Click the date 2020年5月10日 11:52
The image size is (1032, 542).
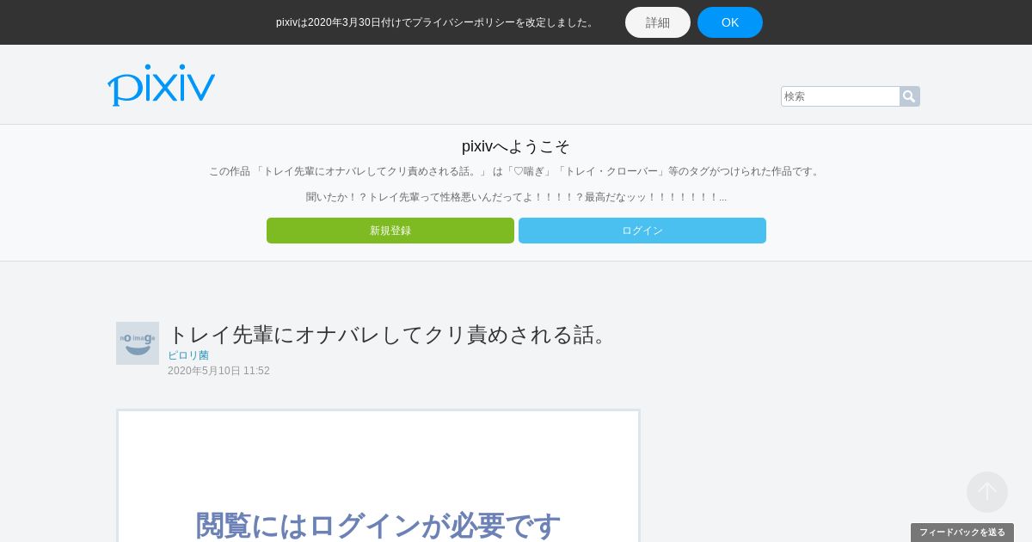point(218,371)
